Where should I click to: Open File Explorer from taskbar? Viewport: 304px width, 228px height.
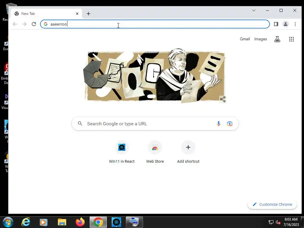(62, 222)
